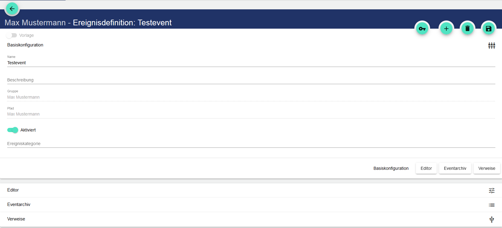Disable the Aktiviert switch
Screen dimensions: 502x228
[x=13, y=130]
